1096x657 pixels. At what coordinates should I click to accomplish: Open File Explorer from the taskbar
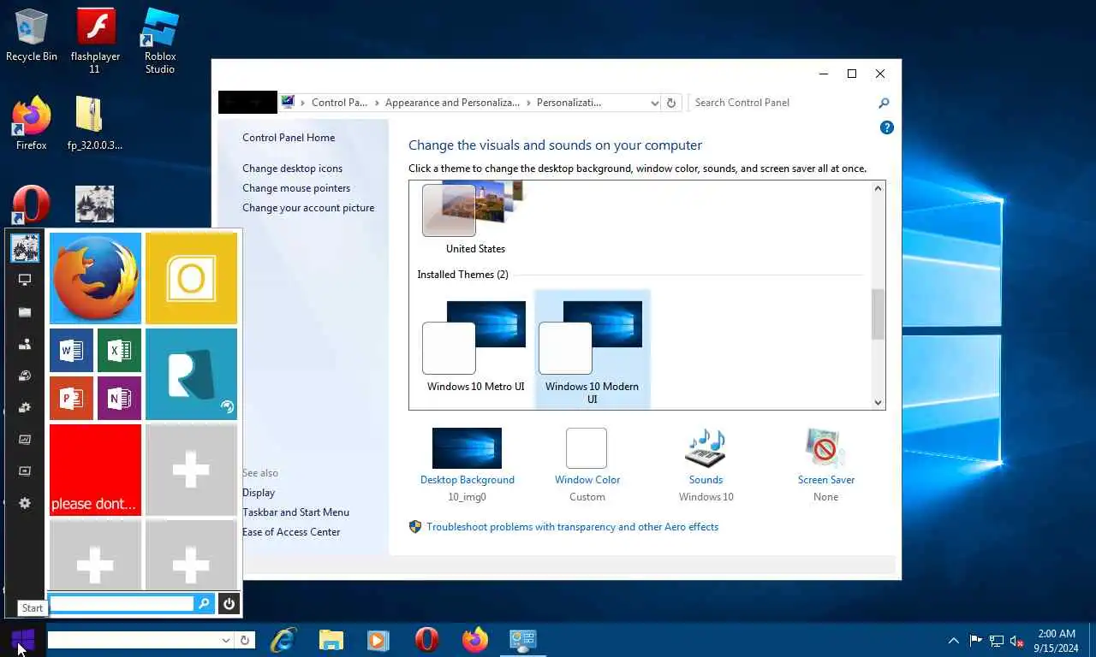click(x=331, y=640)
